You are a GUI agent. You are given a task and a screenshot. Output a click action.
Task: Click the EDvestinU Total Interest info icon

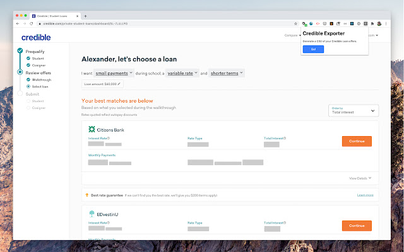click(x=285, y=223)
